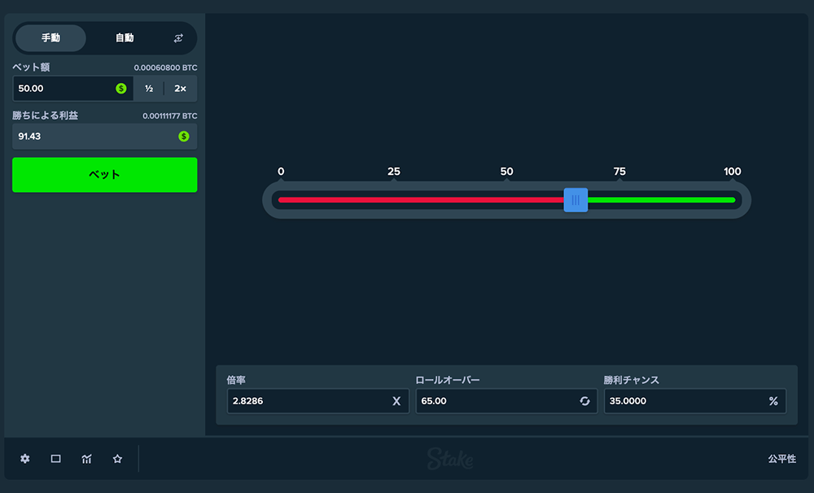The height and width of the screenshot is (493, 814).
Task: Click the green portion of the dice slider
Action: click(x=661, y=200)
